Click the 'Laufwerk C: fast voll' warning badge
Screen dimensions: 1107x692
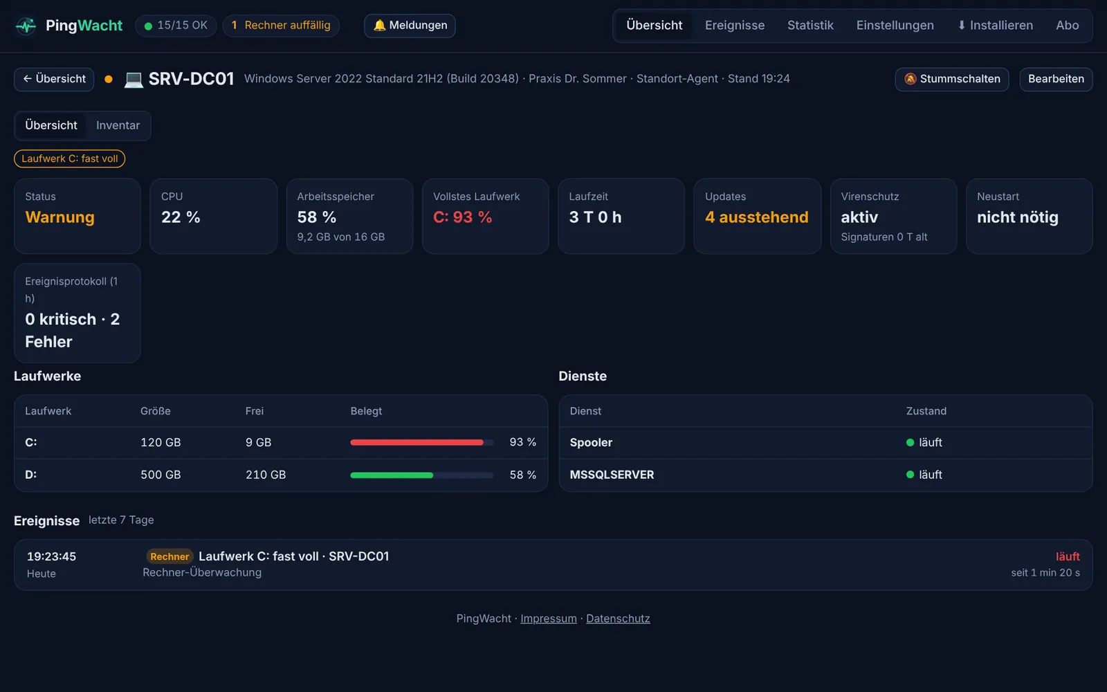pyautogui.click(x=70, y=158)
